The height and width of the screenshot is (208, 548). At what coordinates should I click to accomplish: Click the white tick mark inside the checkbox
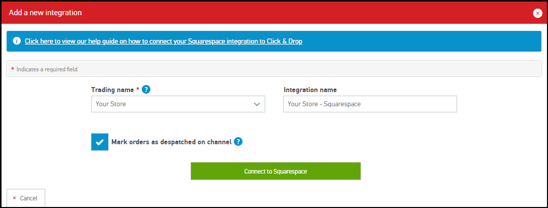pos(100,142)
